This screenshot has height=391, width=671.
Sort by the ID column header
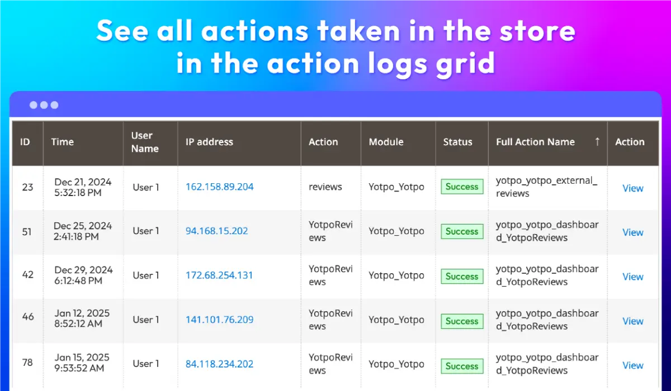(x=25, y=142)
